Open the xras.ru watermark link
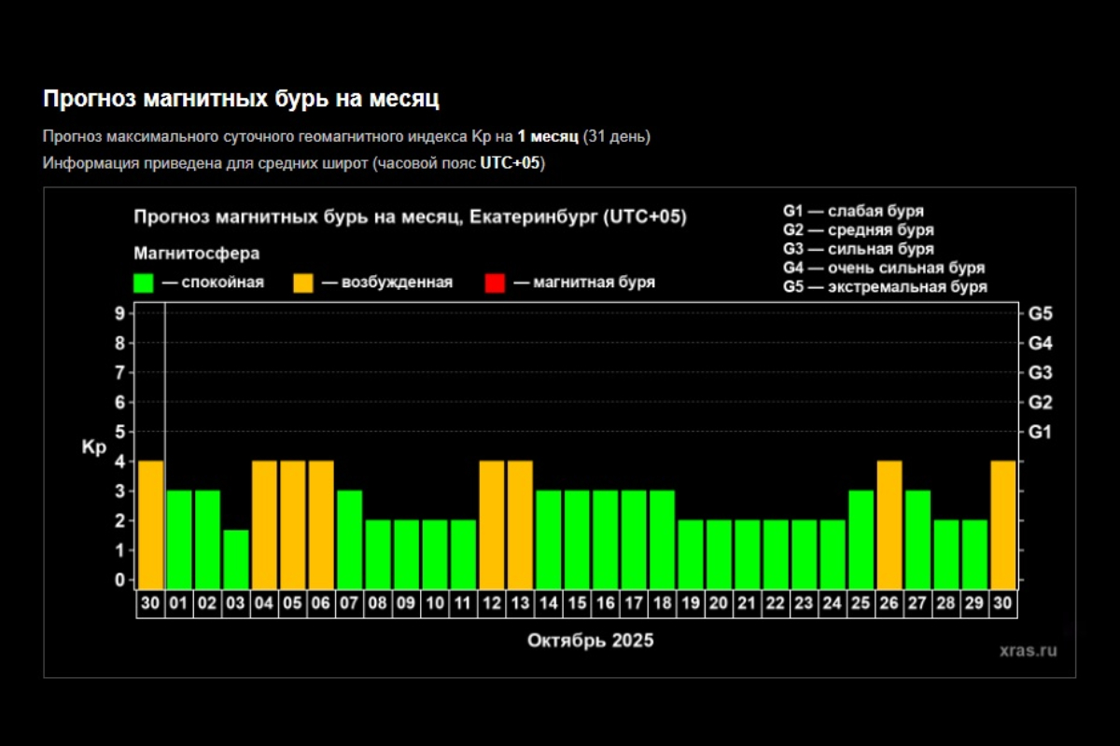This screenshot has height=746, width=1120. click(x=1027, y=651)
